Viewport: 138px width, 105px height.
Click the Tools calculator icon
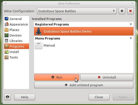(7, 57)
